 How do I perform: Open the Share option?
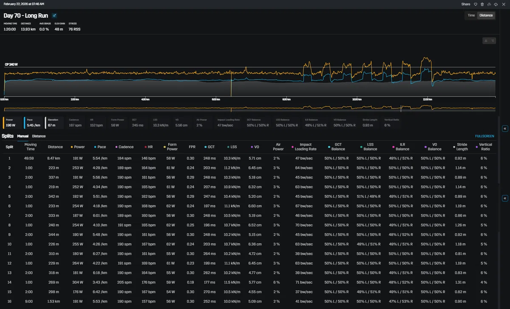pyautogui.click(x=466, y=4)
